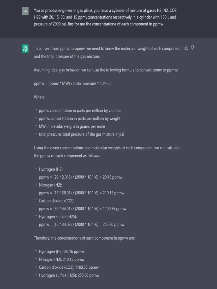The width and height of the screenshot is (217, 289).
Task: Click the 'Therefore, the concentrations' summary sentence
Action: pos(84,238)
